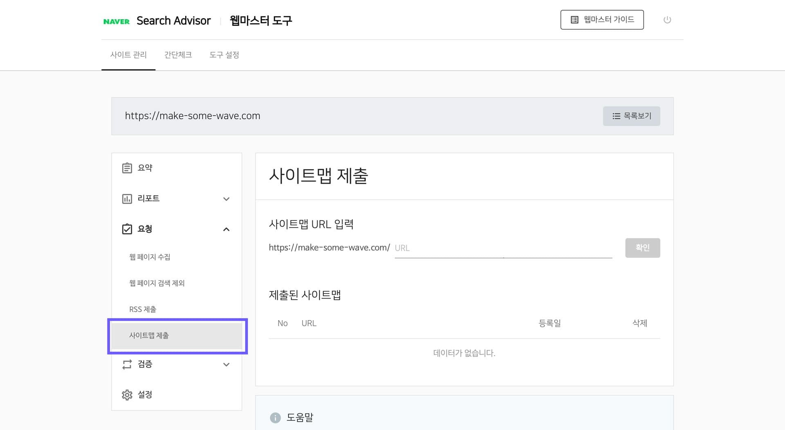785x430 pixels.
Task: Click the info icon next to 도움말
Action: point(275,418)
